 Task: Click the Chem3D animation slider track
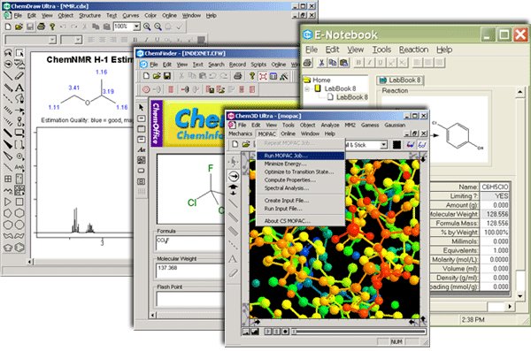point(358,332)
